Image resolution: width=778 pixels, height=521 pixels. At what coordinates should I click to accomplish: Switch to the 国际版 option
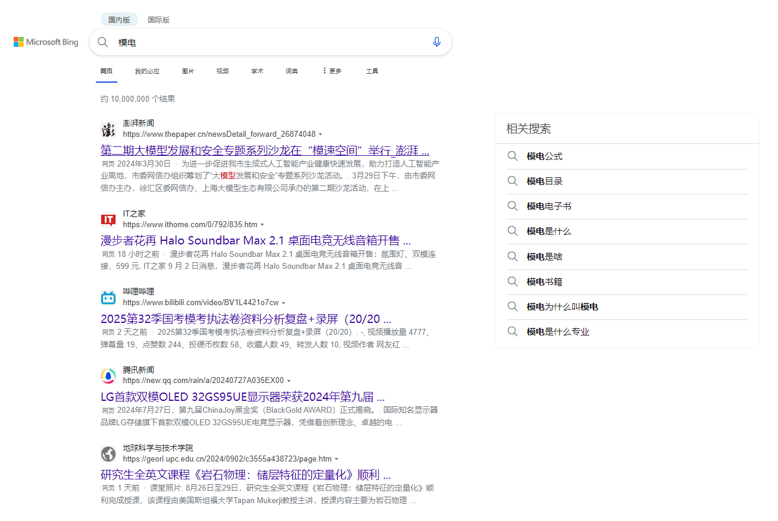[158, 19]
